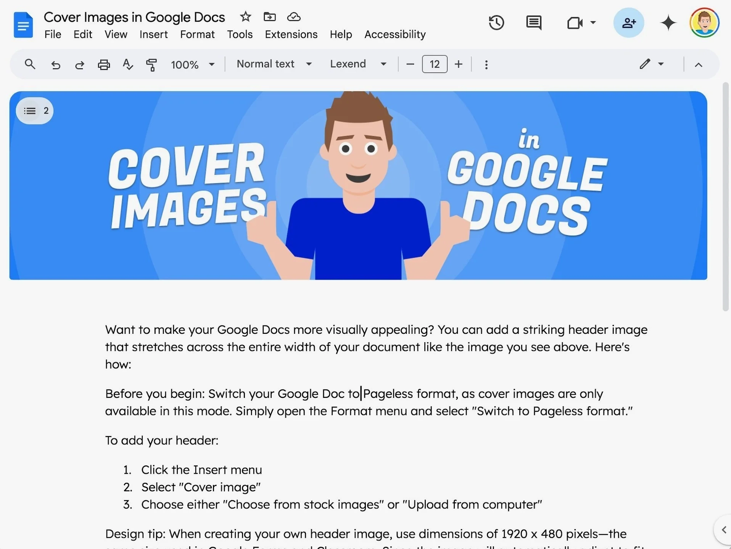Viewport: 731px width, 549px height.
Task: Open more toolbar options three dots
Action: click(x=486, y=64)
